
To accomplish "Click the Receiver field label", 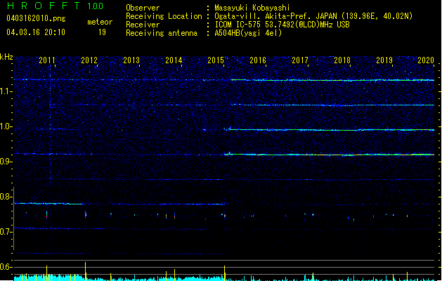I will (x=143, y=25).
